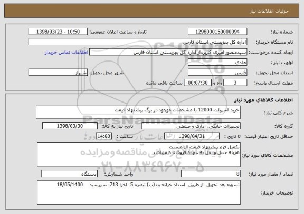The height and width of the screenshot is (214, 304).
Task: Click the remaining time field 00:07:30
Action: 197,83
